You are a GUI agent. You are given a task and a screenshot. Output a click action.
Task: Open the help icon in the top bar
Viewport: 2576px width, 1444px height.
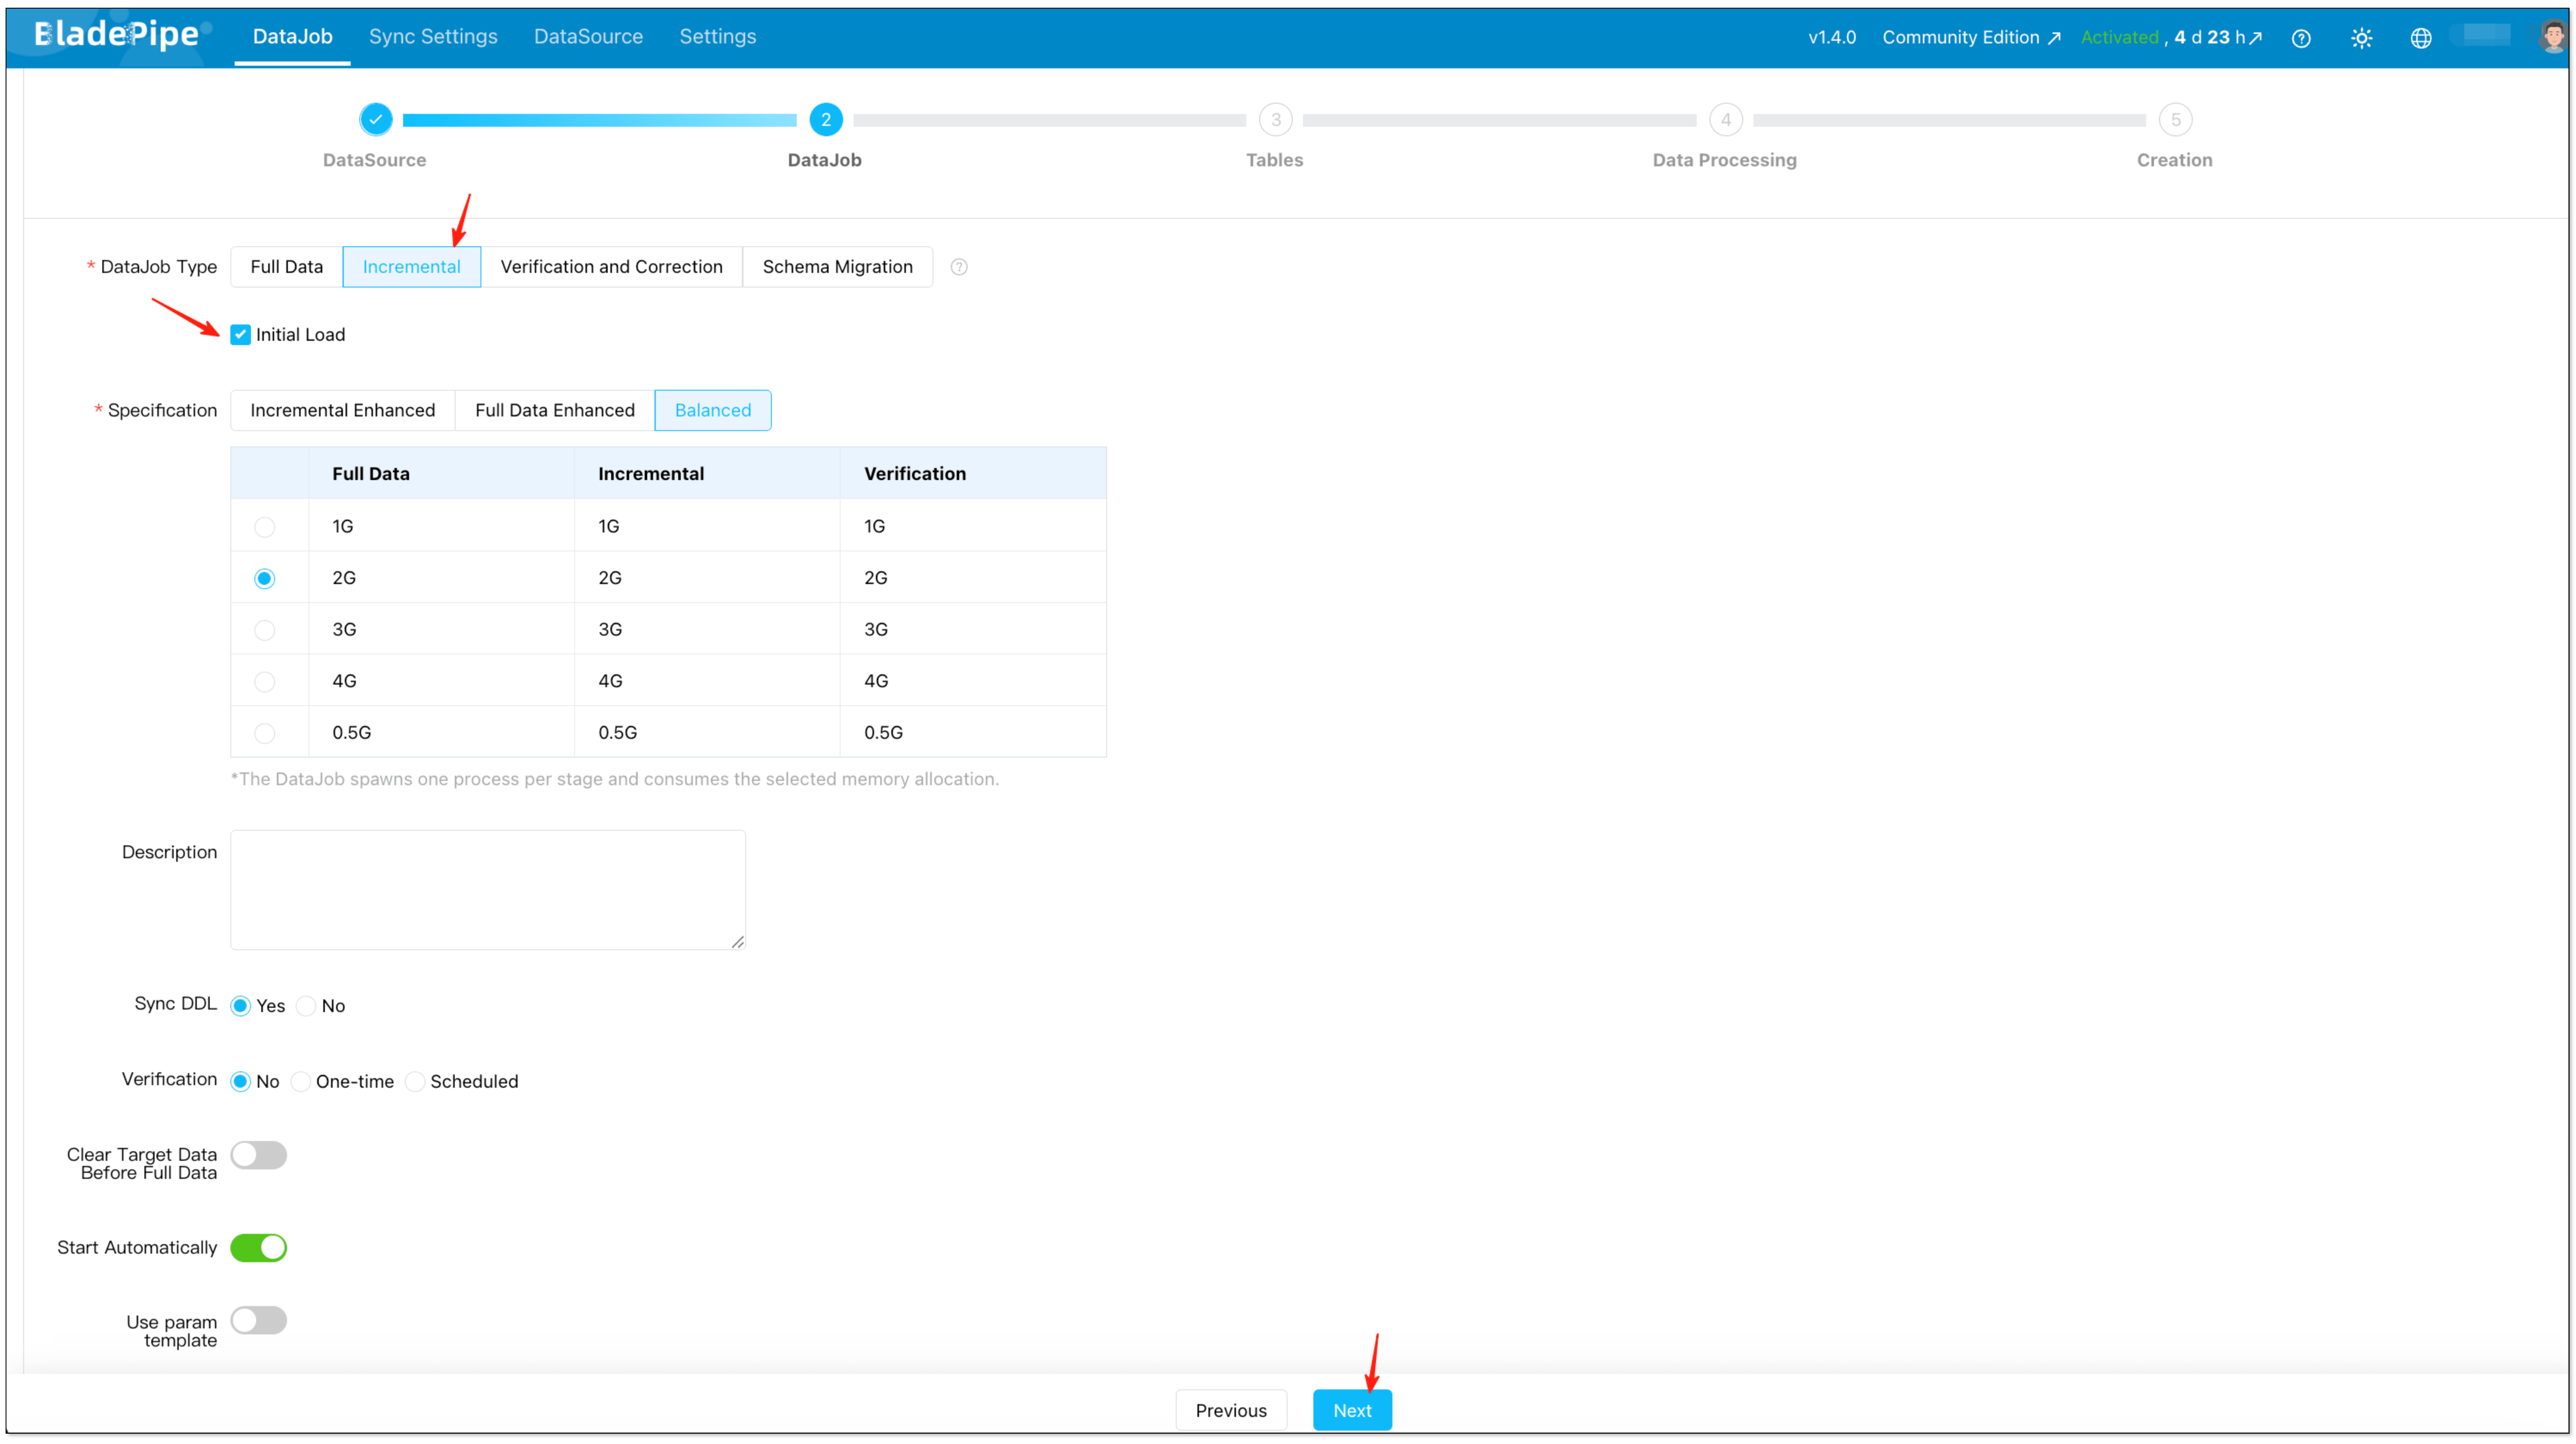2301,37
